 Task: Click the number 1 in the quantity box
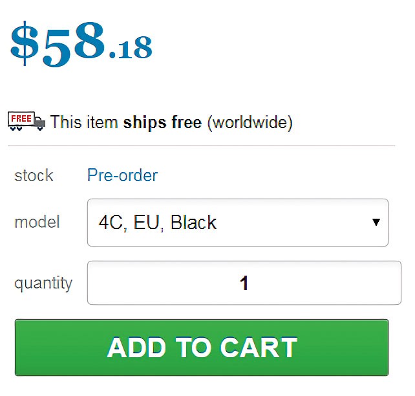point(244,283)
